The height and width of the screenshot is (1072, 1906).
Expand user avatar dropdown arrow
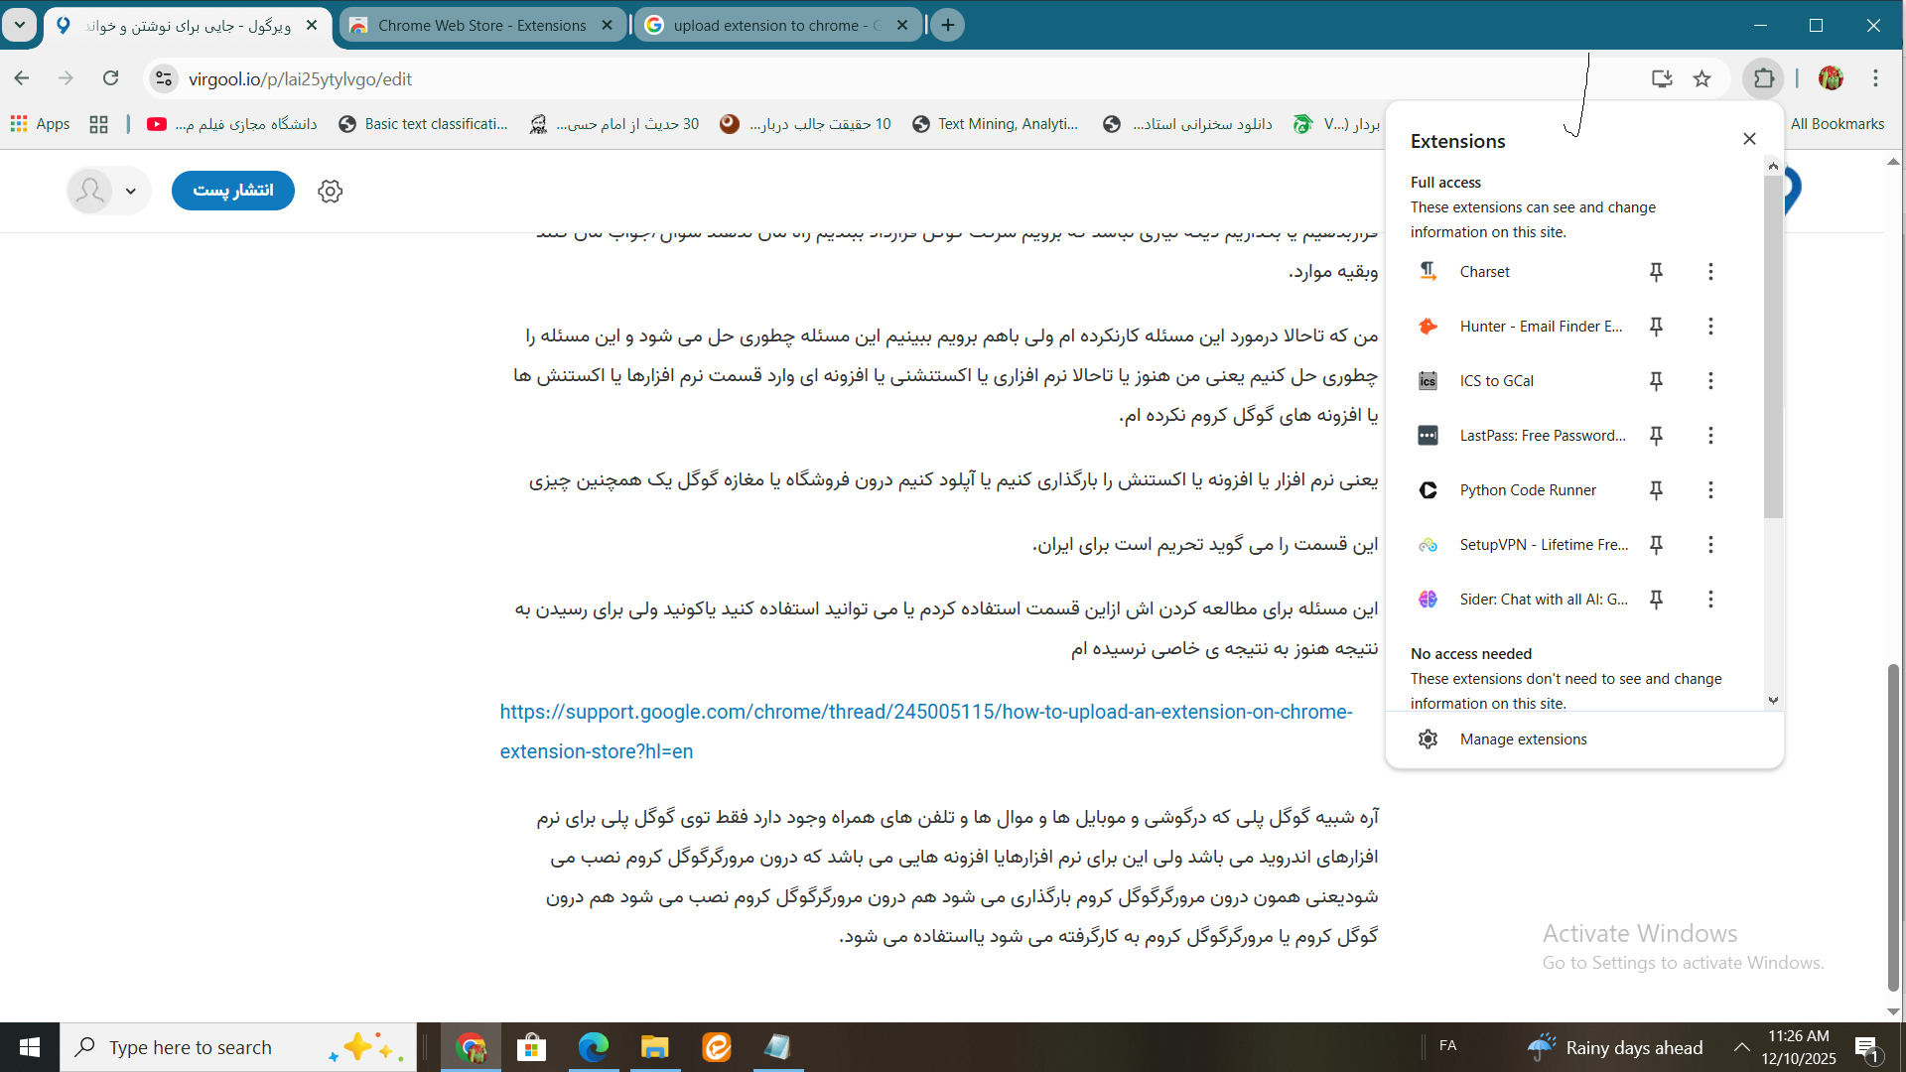tap(130, 192)
